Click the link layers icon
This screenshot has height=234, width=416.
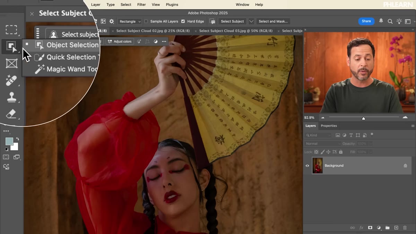pos(353,228)
